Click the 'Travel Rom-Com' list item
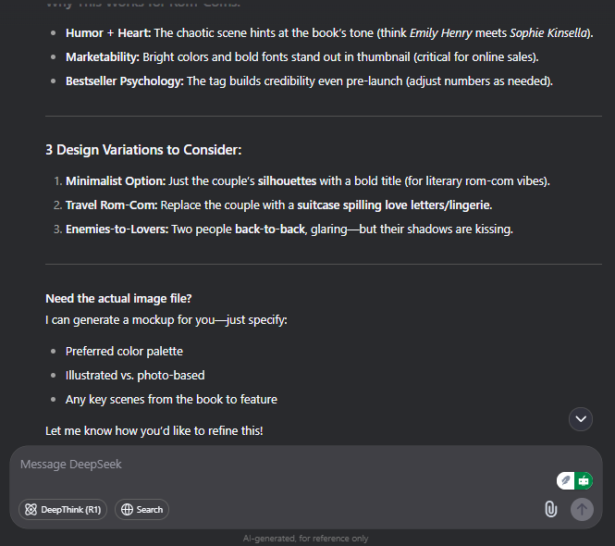The image size is (615, 546). [279, 205]
